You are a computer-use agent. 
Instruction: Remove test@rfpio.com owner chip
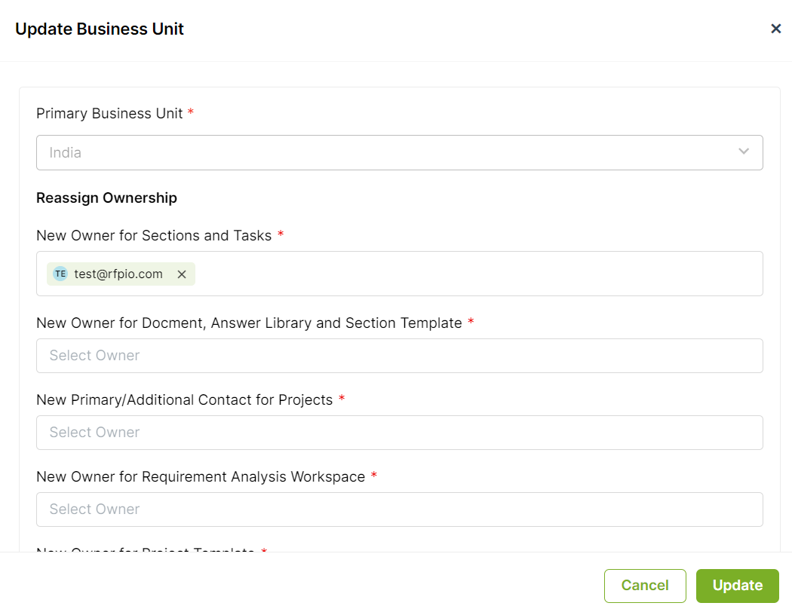[x=182, y=274]
